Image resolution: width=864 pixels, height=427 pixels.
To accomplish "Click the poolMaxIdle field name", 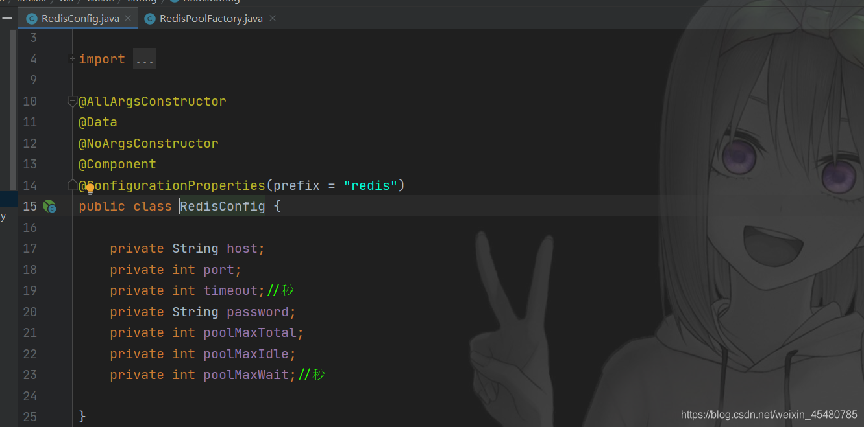I will point(246,354).
